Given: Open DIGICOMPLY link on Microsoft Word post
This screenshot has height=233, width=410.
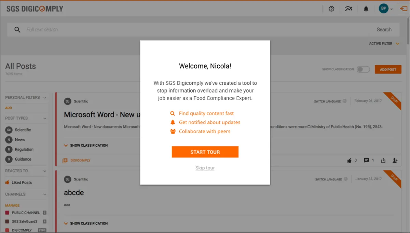Looking at the screenshot, I should (80, 160).
